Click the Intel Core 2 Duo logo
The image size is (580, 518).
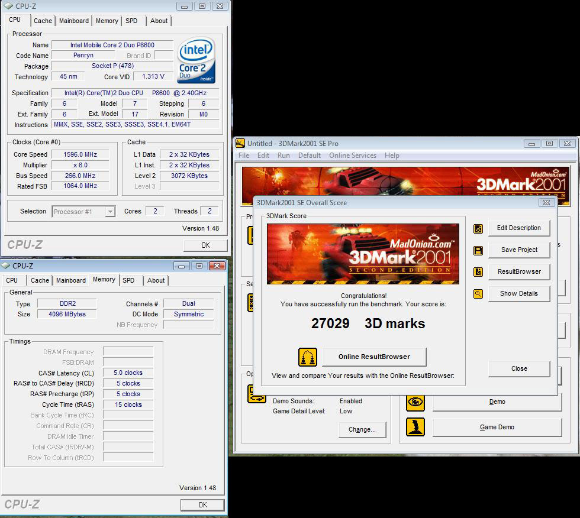(196, 61)
